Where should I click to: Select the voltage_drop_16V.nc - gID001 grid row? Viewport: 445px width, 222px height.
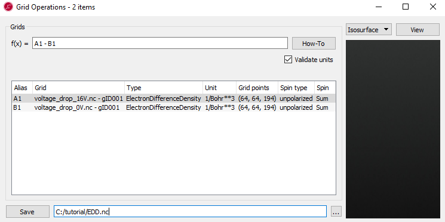79,98
